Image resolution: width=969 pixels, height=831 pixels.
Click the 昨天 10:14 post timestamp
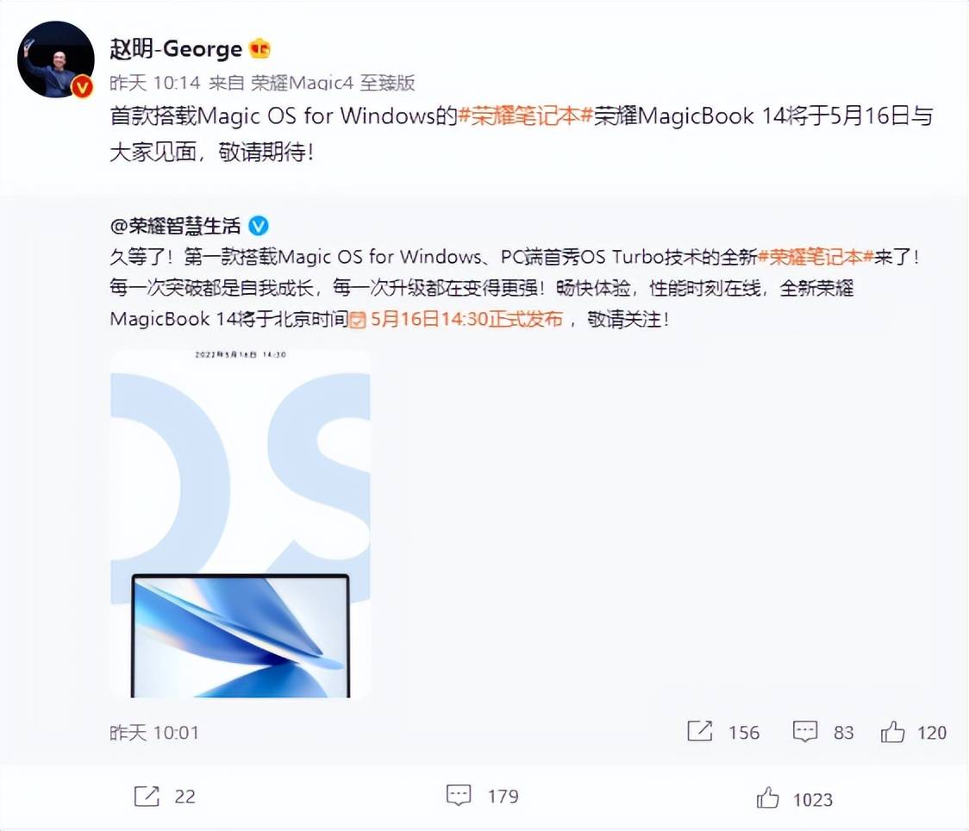click(155, 83)
